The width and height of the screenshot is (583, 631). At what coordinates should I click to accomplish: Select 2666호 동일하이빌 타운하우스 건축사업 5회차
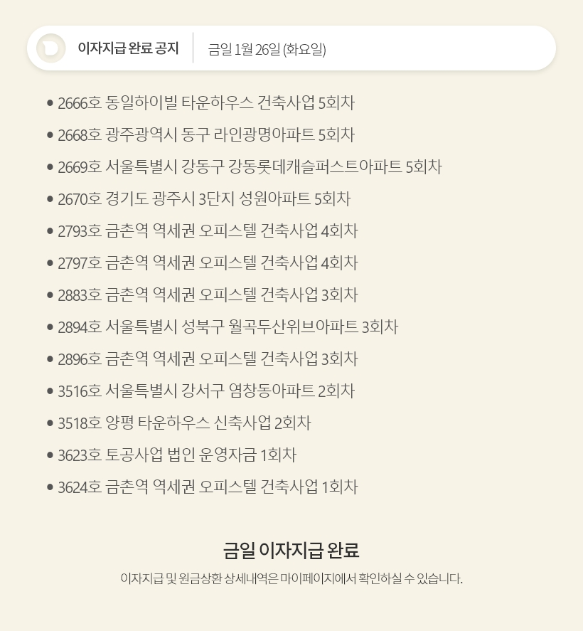pyautogui.click(x=206, y=103)
